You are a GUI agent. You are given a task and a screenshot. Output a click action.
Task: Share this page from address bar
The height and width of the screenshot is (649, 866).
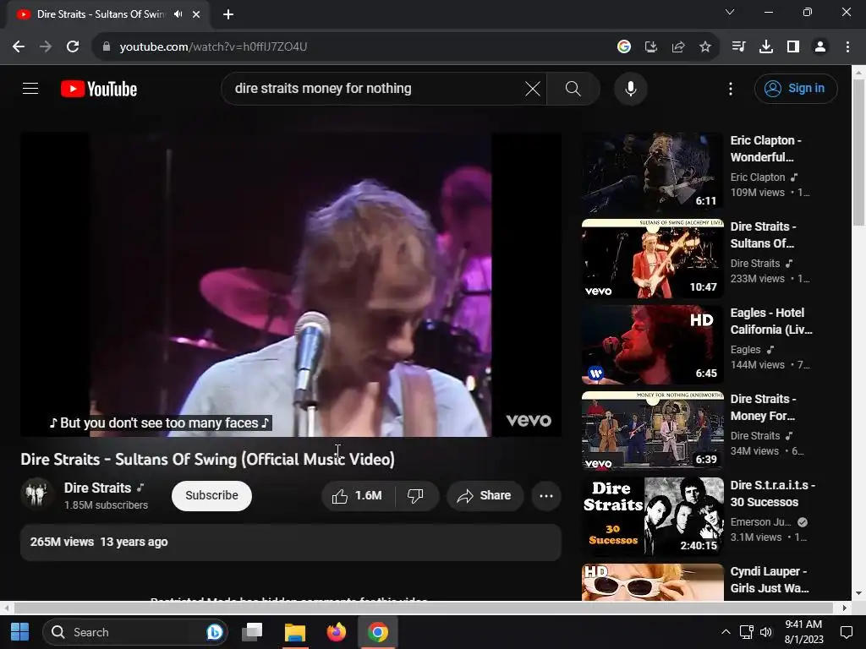pyautogui.click(x=678, y=47)
